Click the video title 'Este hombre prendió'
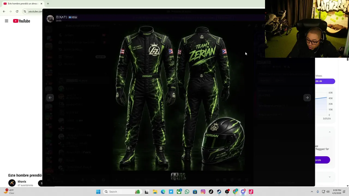 click(25, 175)
